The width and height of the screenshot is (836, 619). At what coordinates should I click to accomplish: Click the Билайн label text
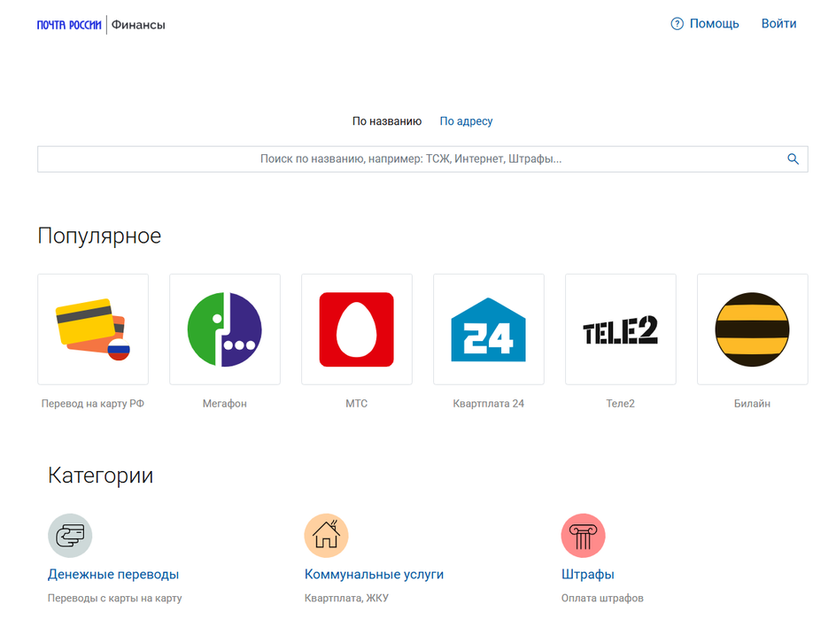[x=752, y=404]
